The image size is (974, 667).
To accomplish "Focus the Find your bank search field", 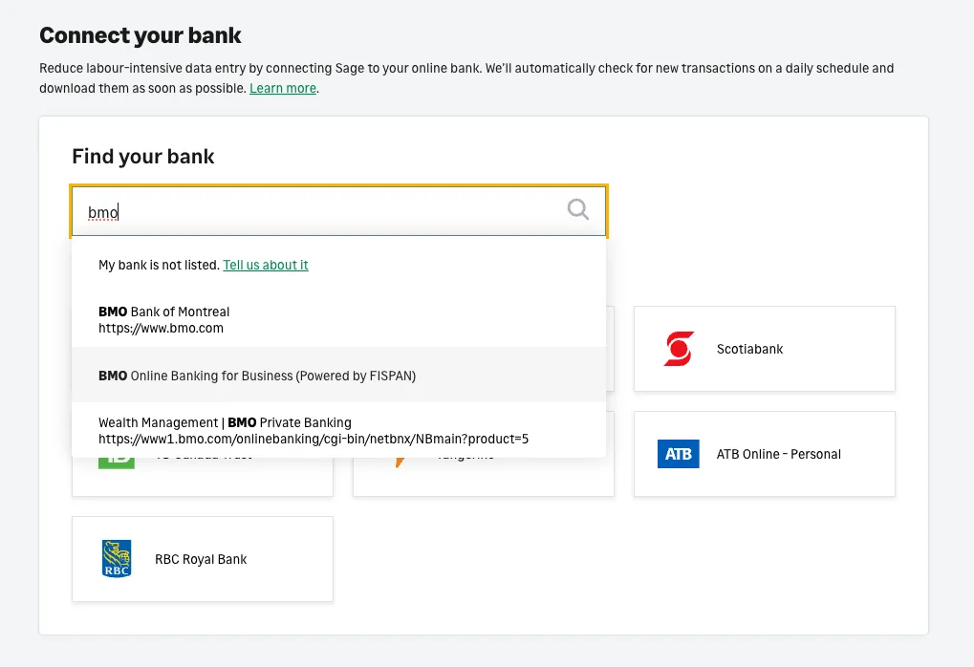I will click(x=338, y=211).
